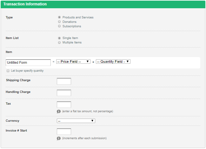Select the Products and Services radio button
The height and width of the screenshot is (149, 206).
[59, 17]
